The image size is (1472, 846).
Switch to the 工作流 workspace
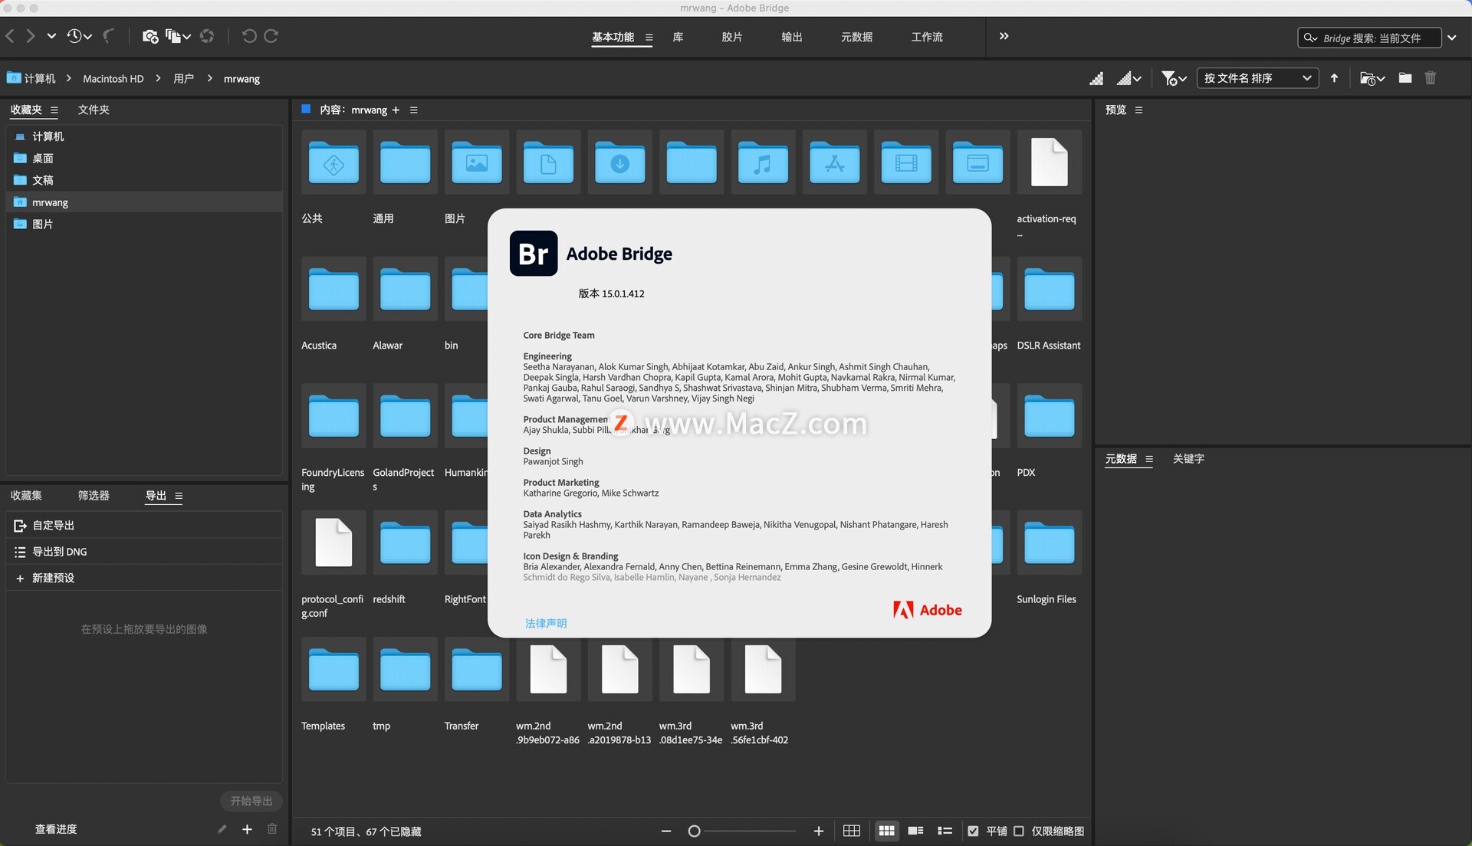(927, 37)
